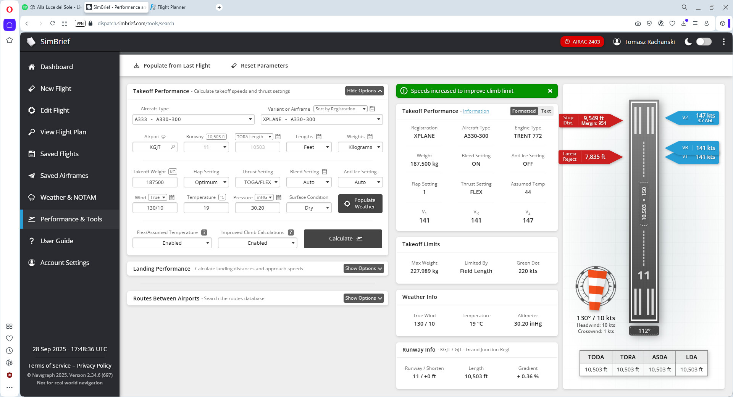Open Opera sidebar settings gear
Viewport: 733px width, 397px height.
click(x=10, y=363)
